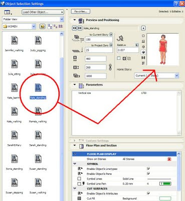This screenshot has width=185, height=201.
Task: Select the Susan_walking object
Action: pyautogui.click(x=38, y=185)
